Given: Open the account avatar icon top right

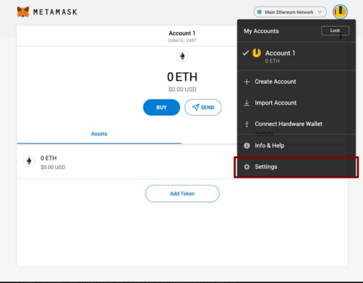Looking at the screenshot, I should click(x=340, y=12).
